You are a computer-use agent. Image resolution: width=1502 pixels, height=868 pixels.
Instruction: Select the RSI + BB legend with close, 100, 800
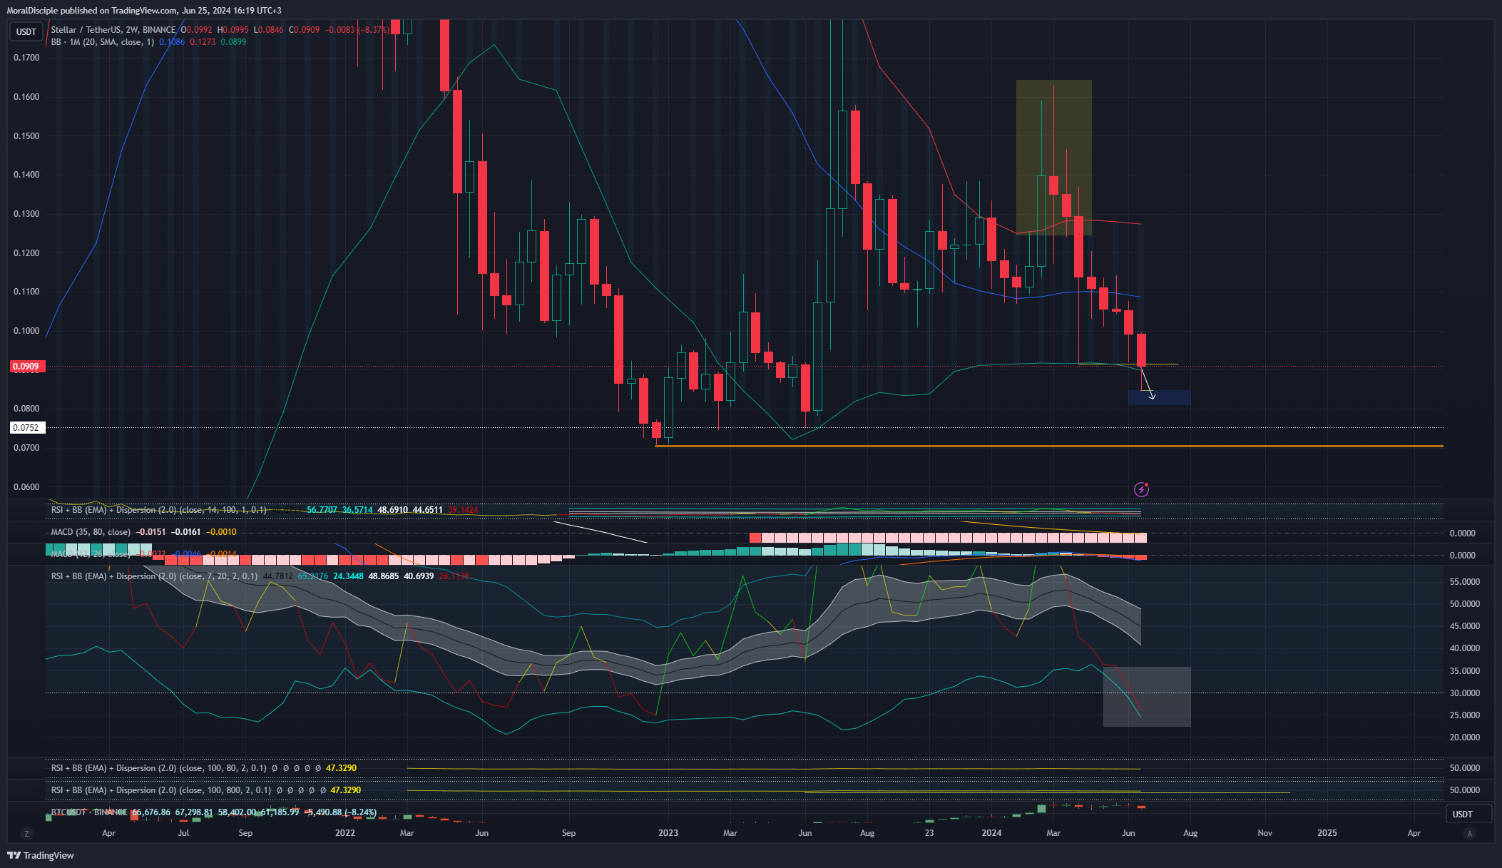click(x=161, y=790)
